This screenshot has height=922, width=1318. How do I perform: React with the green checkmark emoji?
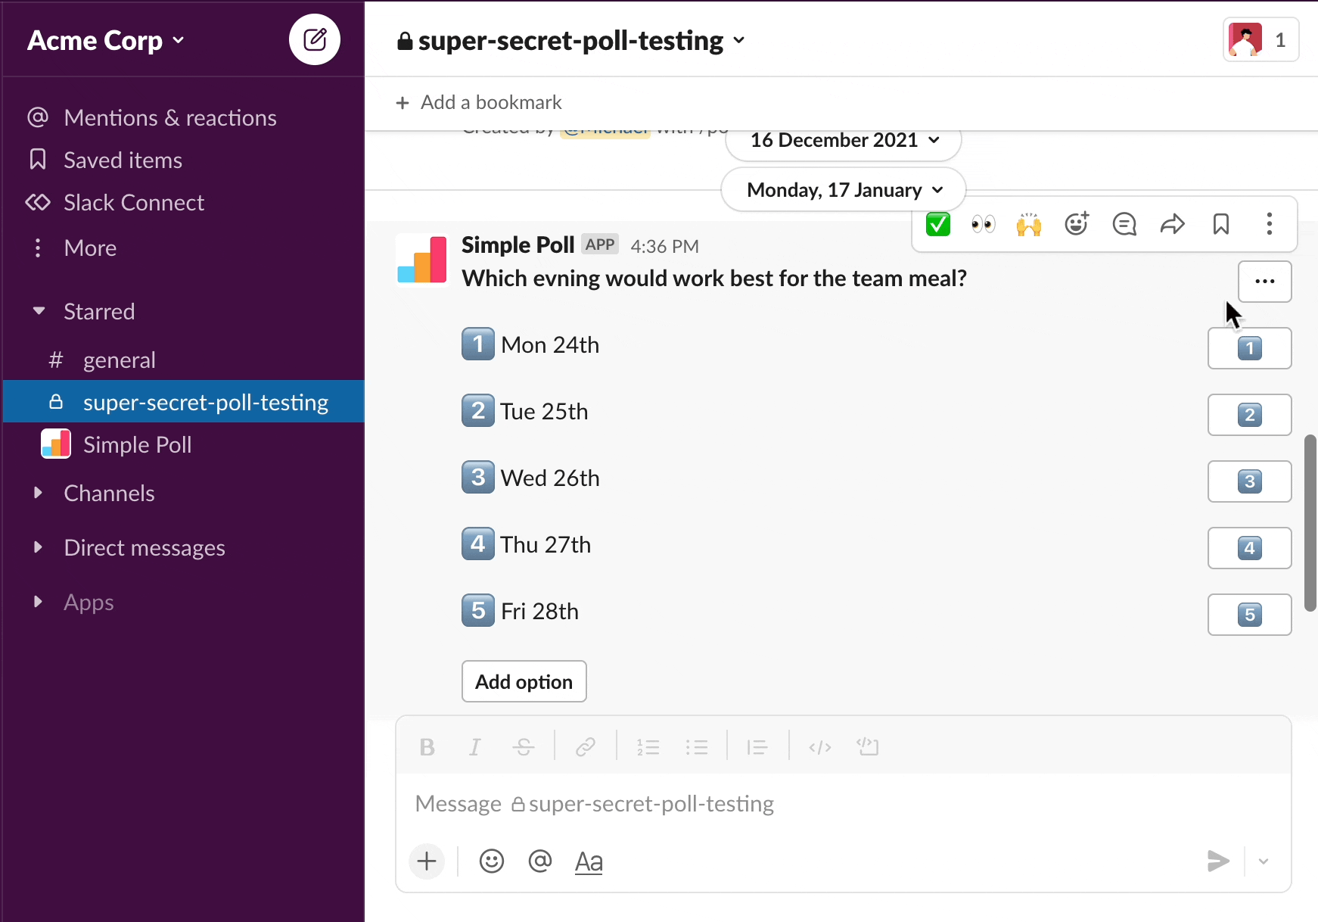tap(938, 224)
